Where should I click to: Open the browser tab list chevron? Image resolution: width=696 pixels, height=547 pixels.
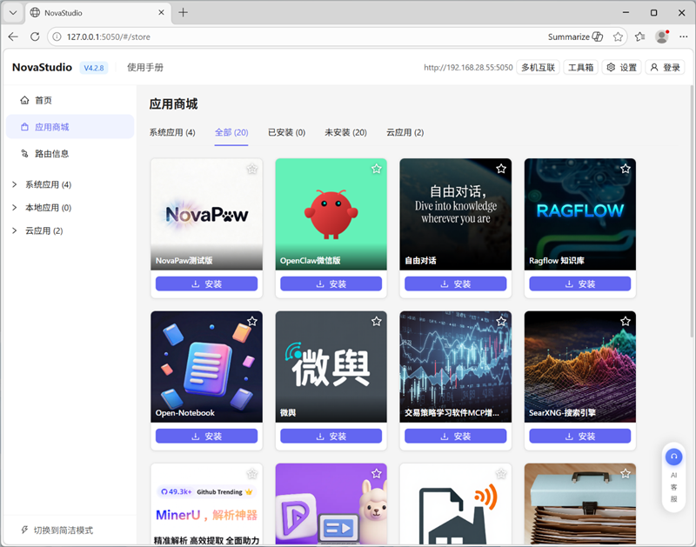coord(13,13)
